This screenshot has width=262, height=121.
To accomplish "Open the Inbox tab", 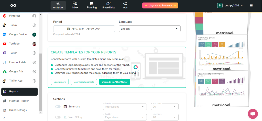I will 75,6.
